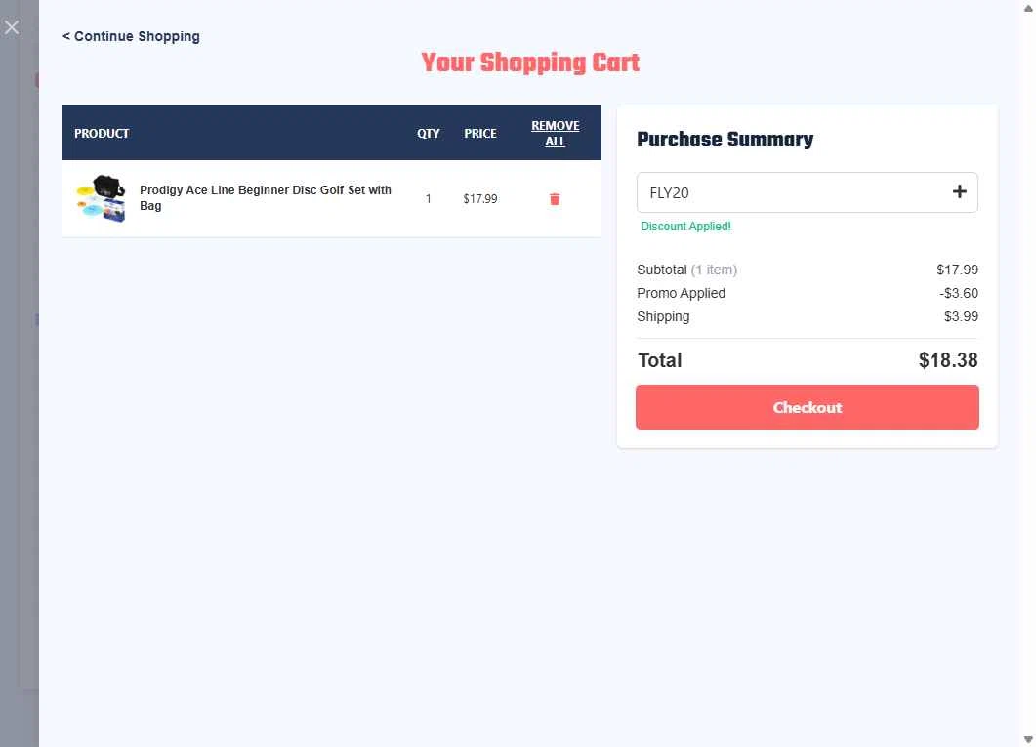The image size is (1036, 747).
Task: Open the Prodigy Ace Line product thumbnail
Action: coord(102,198)
